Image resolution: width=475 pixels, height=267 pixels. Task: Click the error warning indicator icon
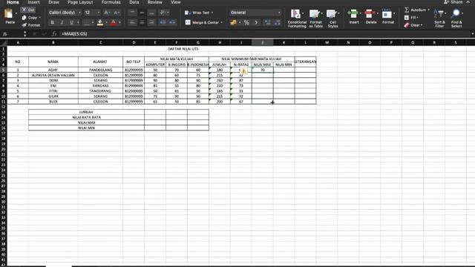click(244, 71)
